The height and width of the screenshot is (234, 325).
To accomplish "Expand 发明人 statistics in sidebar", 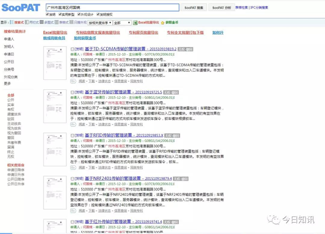I will tap(9, 46).
